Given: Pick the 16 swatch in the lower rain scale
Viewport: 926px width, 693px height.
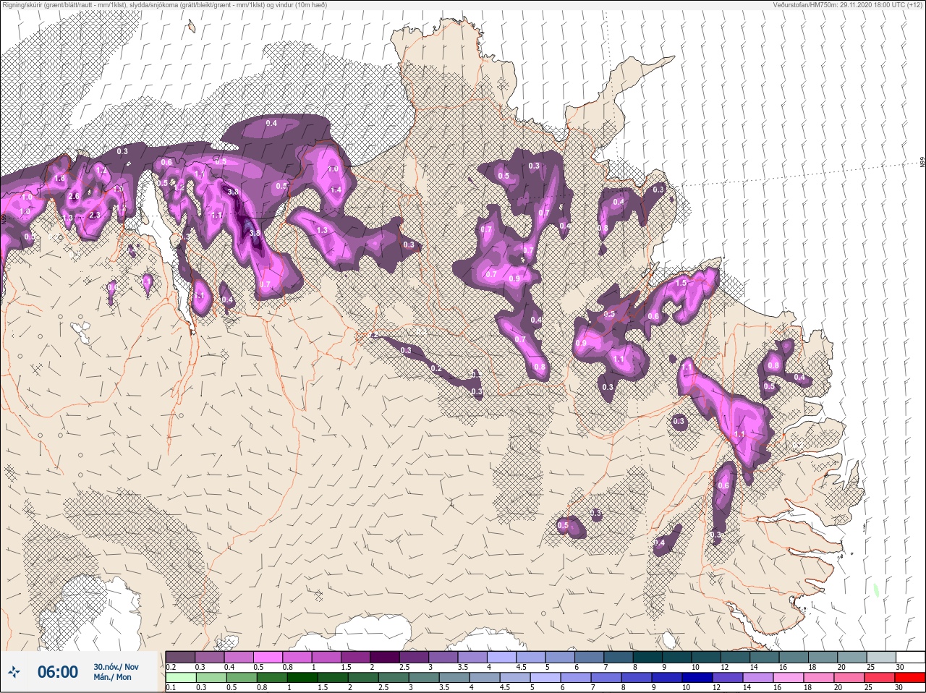Looking at the screenshot, I should point(789,677).
